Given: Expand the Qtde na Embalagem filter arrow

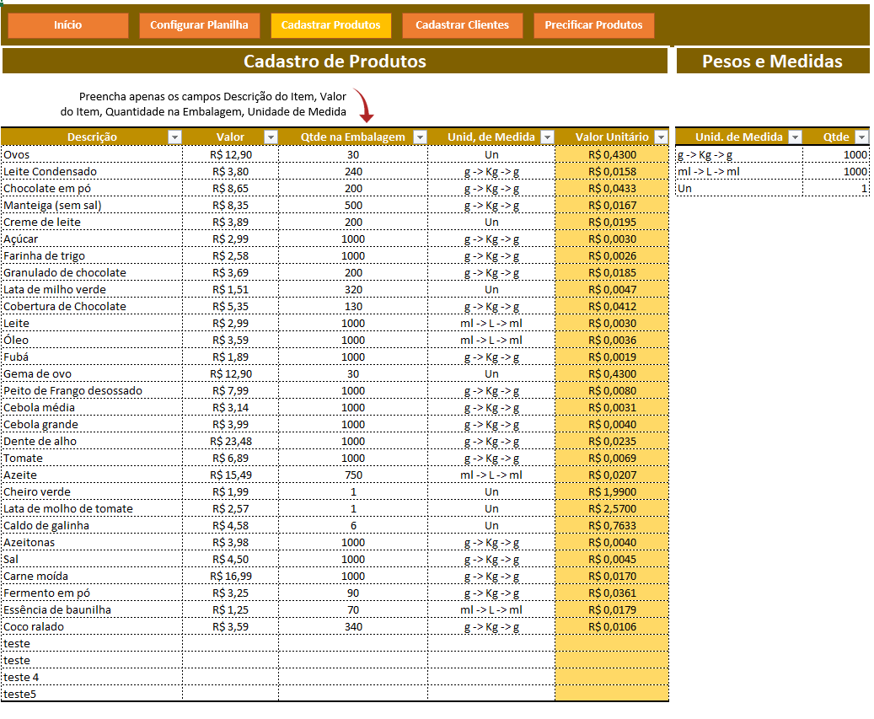Looking at the screenshot, I should click(x=419, y=137).
